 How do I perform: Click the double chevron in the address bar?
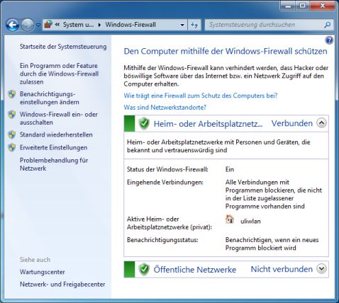point(57,25)
